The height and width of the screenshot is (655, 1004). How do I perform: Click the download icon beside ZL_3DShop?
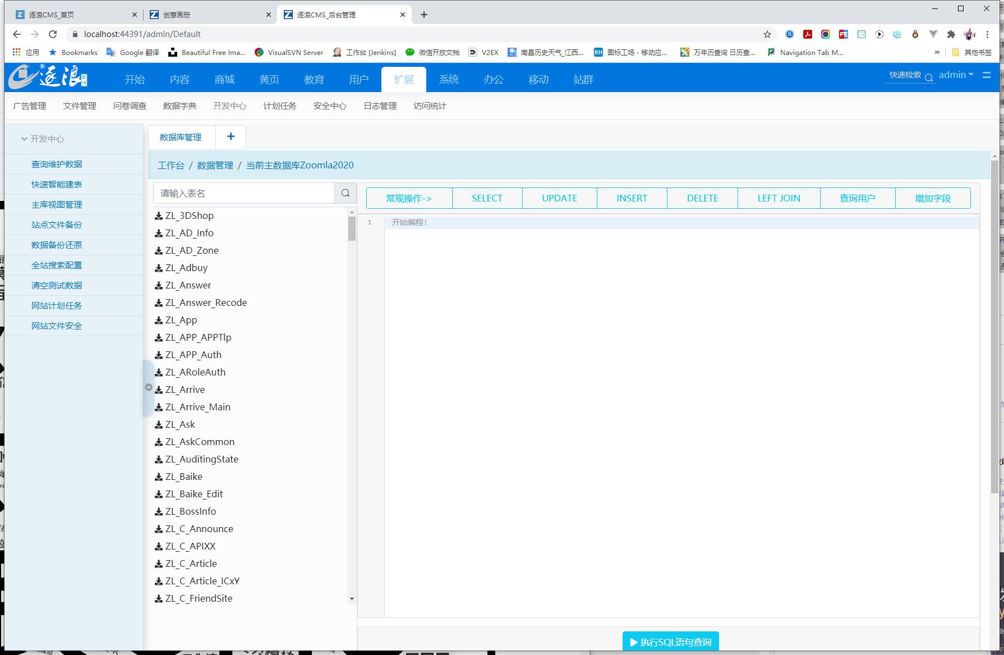(x=158, y=216)
